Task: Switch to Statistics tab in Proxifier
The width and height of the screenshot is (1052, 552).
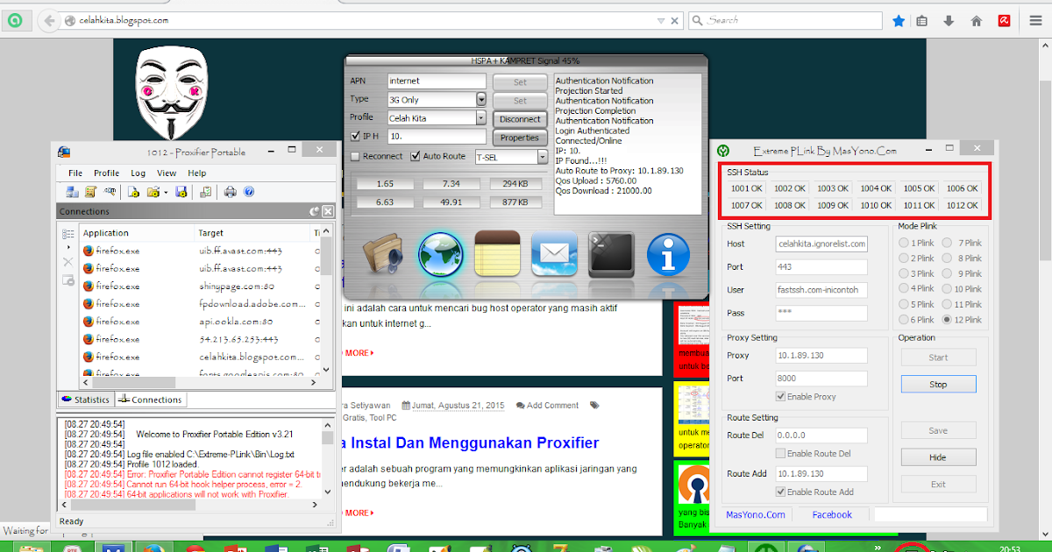Action: (85, 400)
